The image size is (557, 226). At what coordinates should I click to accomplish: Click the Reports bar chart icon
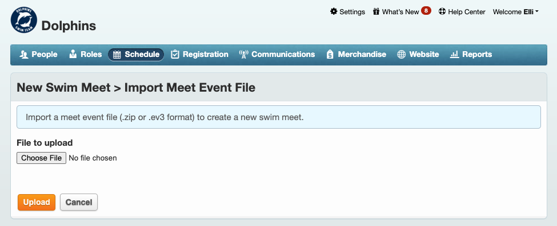pyautogui.click(x=454, y=54)
